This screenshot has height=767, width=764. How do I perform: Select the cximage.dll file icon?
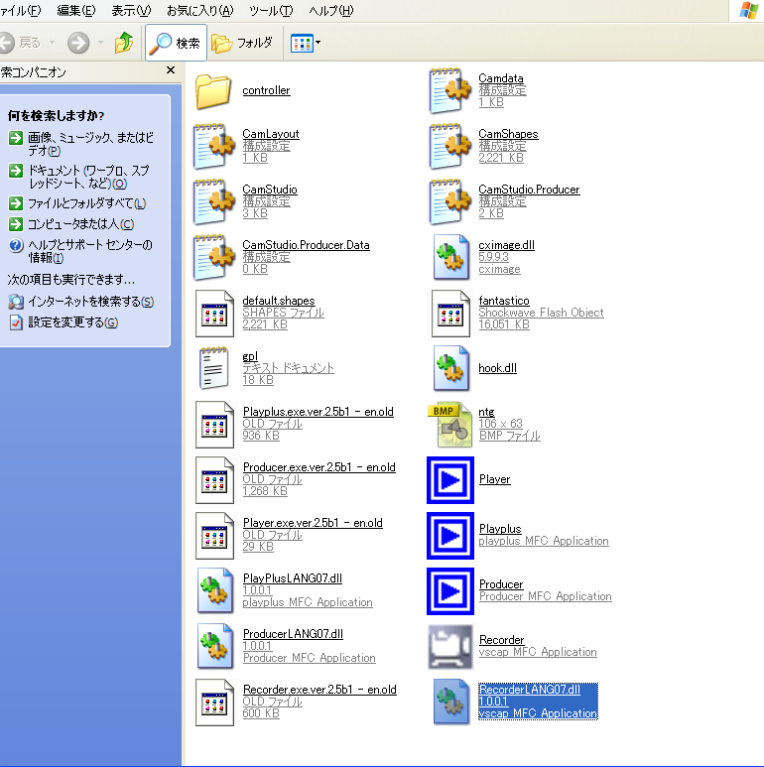(x=450, y=257)
